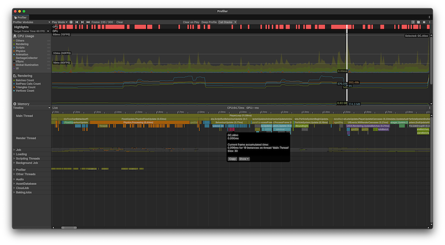Step to the next frame
Screen dimensions: 445x245
82,22
